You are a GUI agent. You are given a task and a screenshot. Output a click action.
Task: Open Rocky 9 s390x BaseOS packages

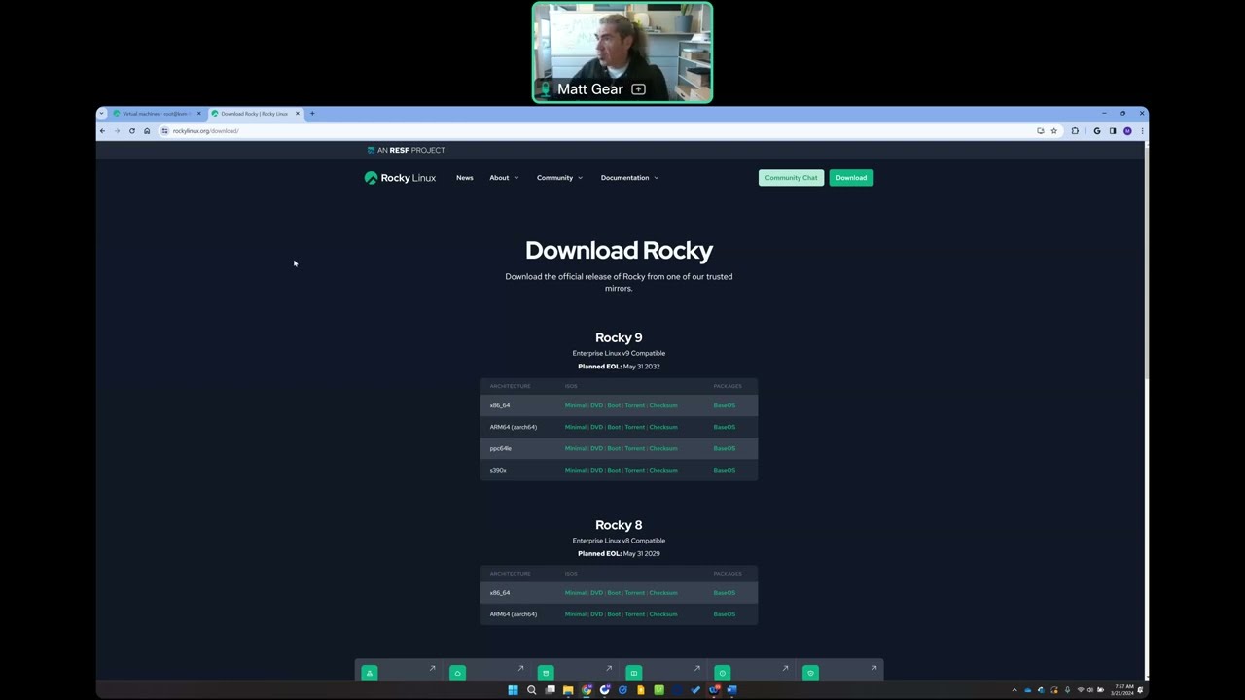725,470
